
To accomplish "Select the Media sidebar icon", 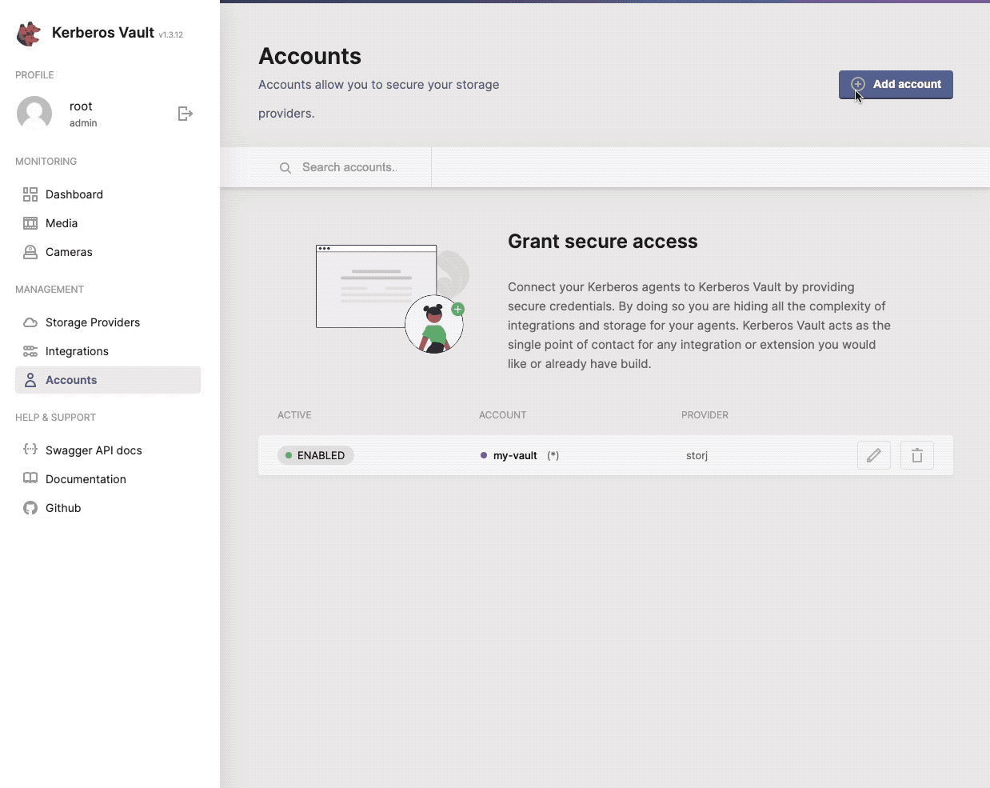I will [x=30, y=222].
